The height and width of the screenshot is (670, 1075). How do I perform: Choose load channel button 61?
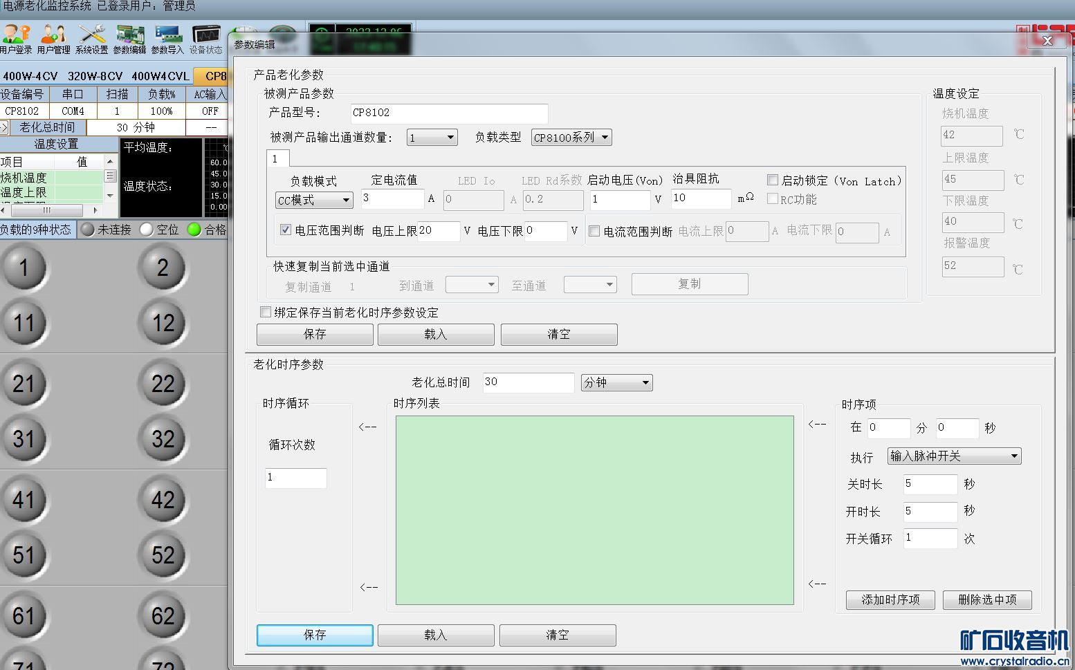point(24,615)
